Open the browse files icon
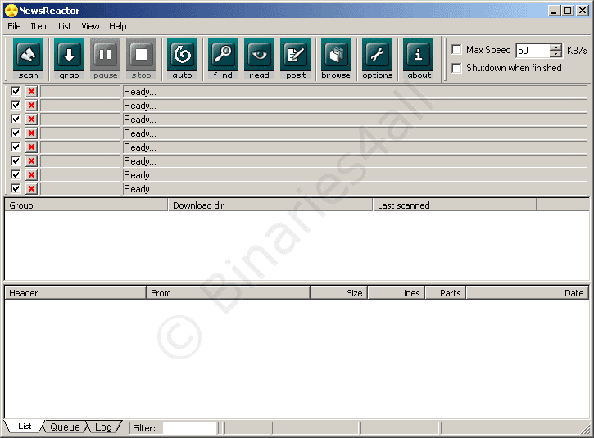This screenshot has width=594, height=438. pyautogui.click(x=336, y=59)
